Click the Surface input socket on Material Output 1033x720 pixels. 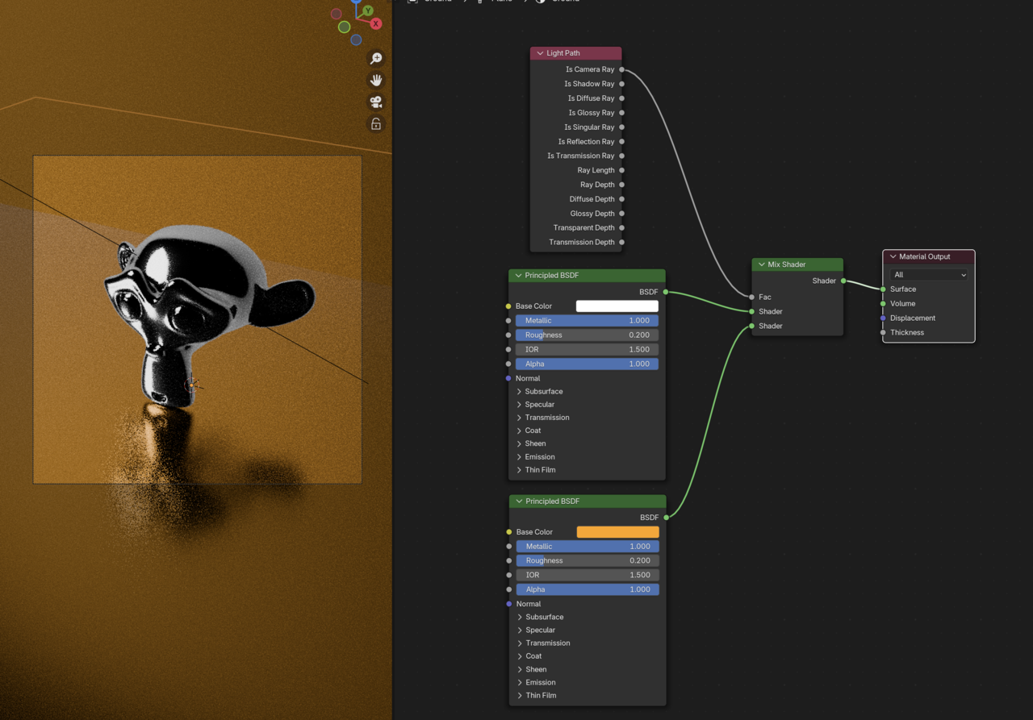[884, 289]
